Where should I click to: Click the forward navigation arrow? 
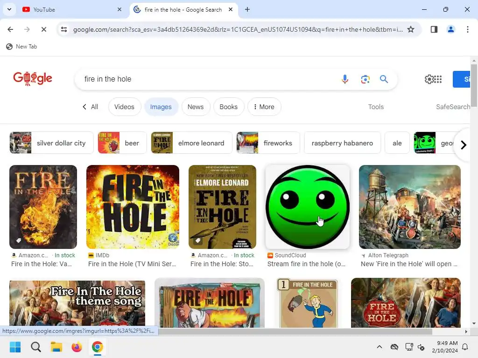[x=27, y=29]
